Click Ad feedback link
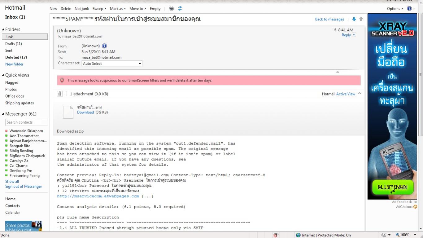The image size is (423, 238). [x=402, y=202]
